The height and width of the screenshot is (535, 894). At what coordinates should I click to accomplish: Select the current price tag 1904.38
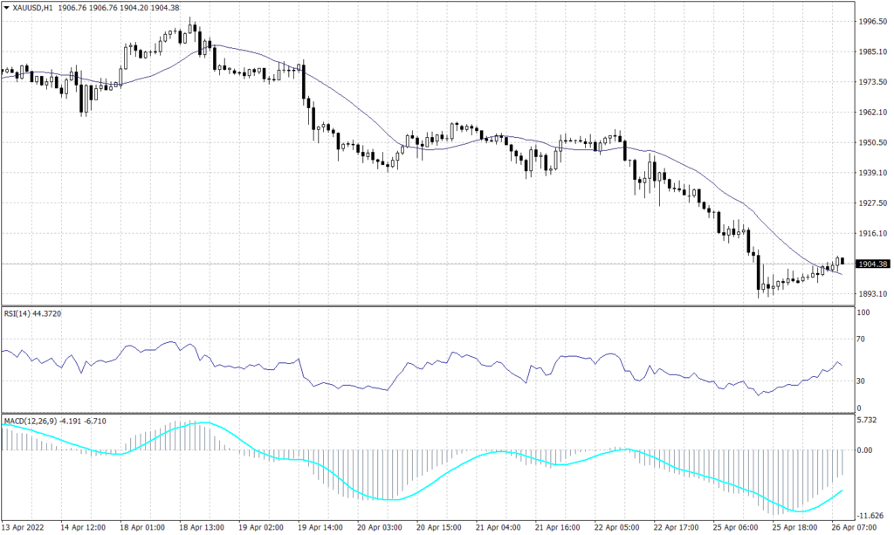[x=872, y=262]
